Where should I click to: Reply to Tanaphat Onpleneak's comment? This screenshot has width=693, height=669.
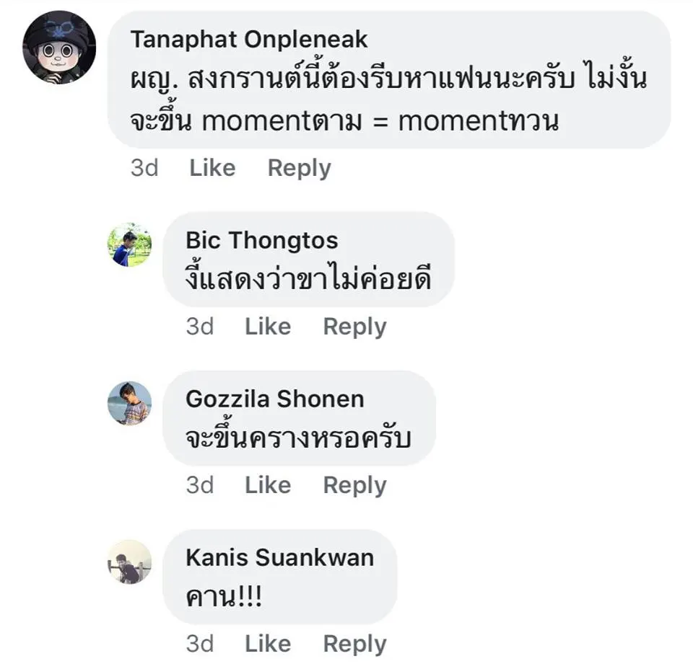tap(299, 168)
